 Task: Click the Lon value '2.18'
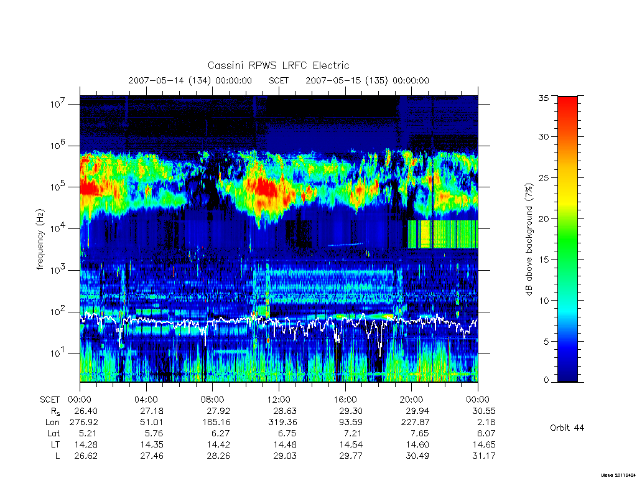point(486,423)
